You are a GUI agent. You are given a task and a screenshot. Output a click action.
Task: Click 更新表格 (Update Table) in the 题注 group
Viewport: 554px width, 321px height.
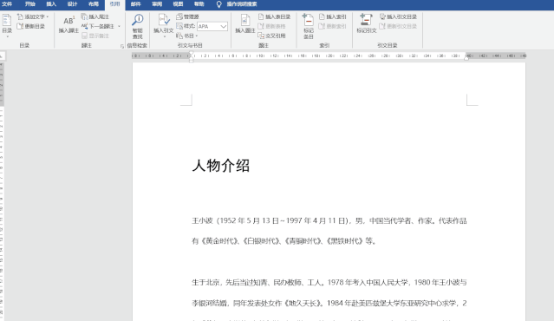pyautogui.click(x=271, y=26)
